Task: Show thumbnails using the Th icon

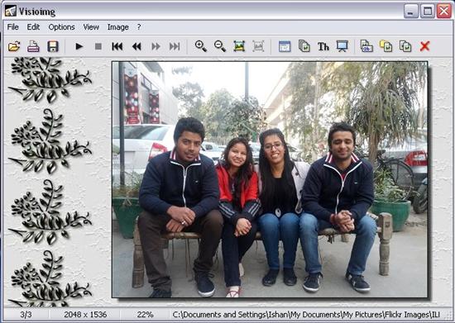Action: point(323,46)
